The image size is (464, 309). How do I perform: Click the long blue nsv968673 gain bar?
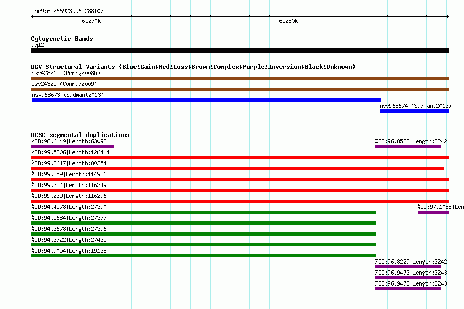pyautogui.click(x=206, y=100)
